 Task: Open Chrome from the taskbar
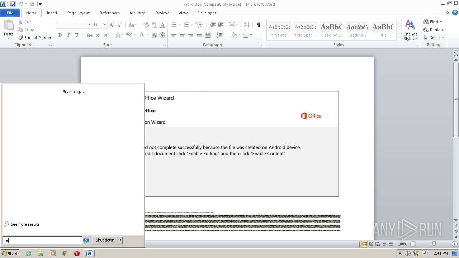(65, 253)
